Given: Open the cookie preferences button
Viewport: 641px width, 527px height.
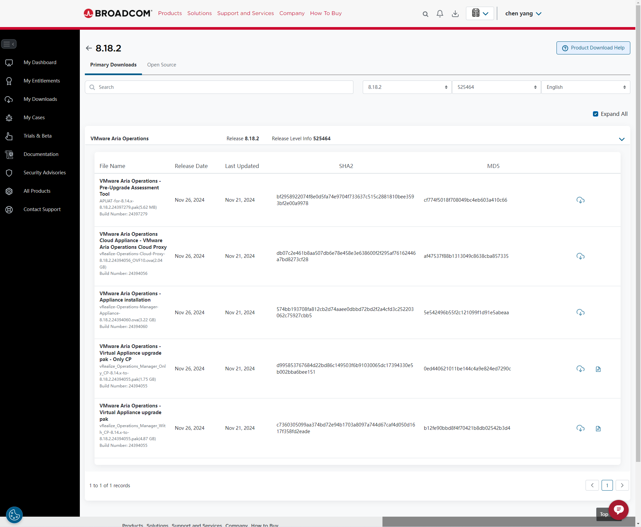Looking at the screenshot, I should pos(14,515).
